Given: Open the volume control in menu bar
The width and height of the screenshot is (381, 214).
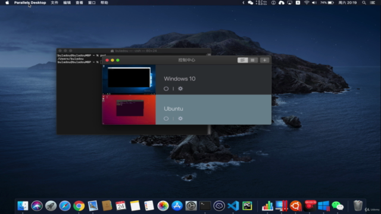Looking at the screenshot, I should coord(314,2).
